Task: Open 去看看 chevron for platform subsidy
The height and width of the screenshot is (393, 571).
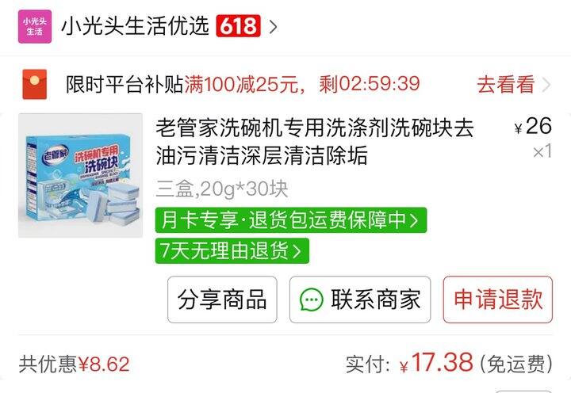Action: (x=546, y=85)
